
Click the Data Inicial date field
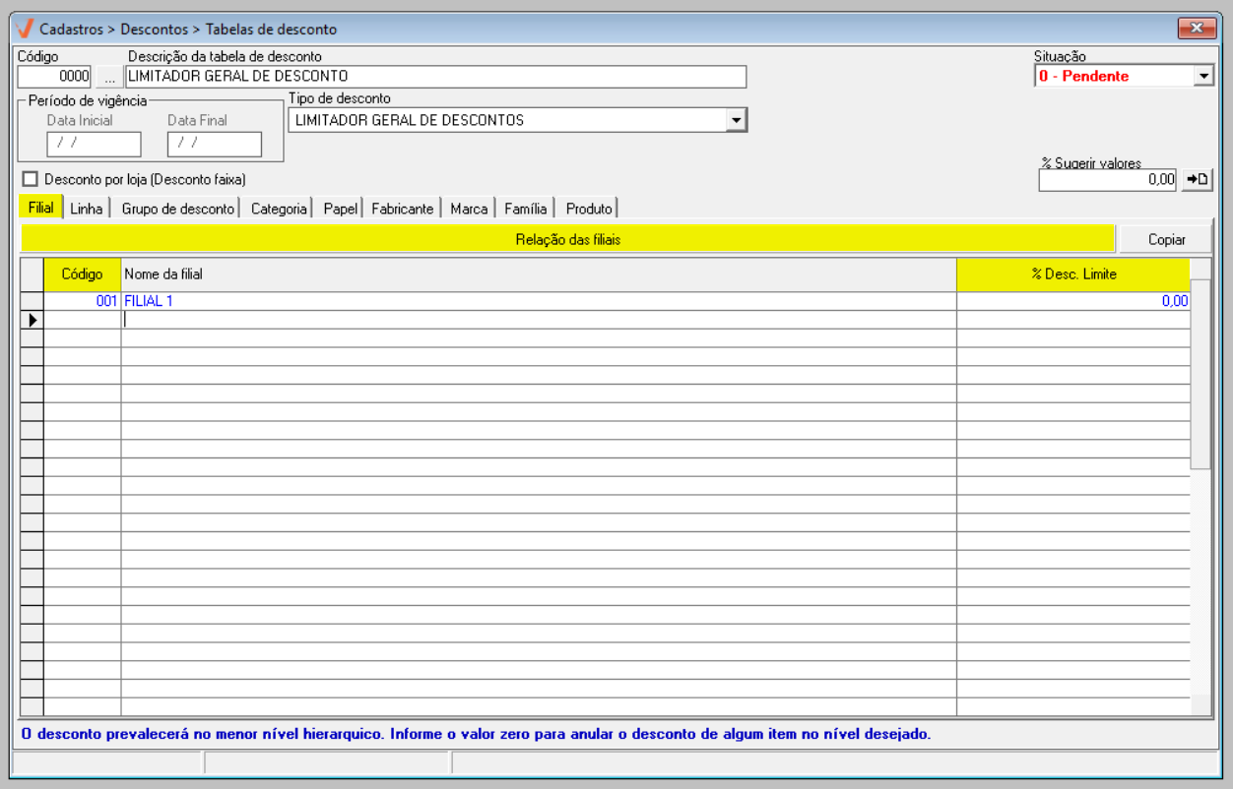click(x=94, y=144)
